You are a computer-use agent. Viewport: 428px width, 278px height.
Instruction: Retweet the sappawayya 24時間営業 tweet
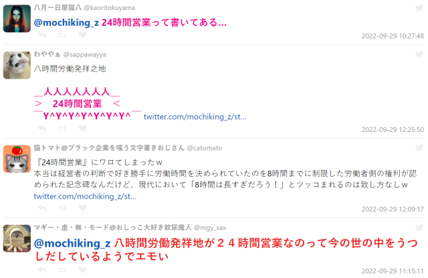click(x=62, y=129)
